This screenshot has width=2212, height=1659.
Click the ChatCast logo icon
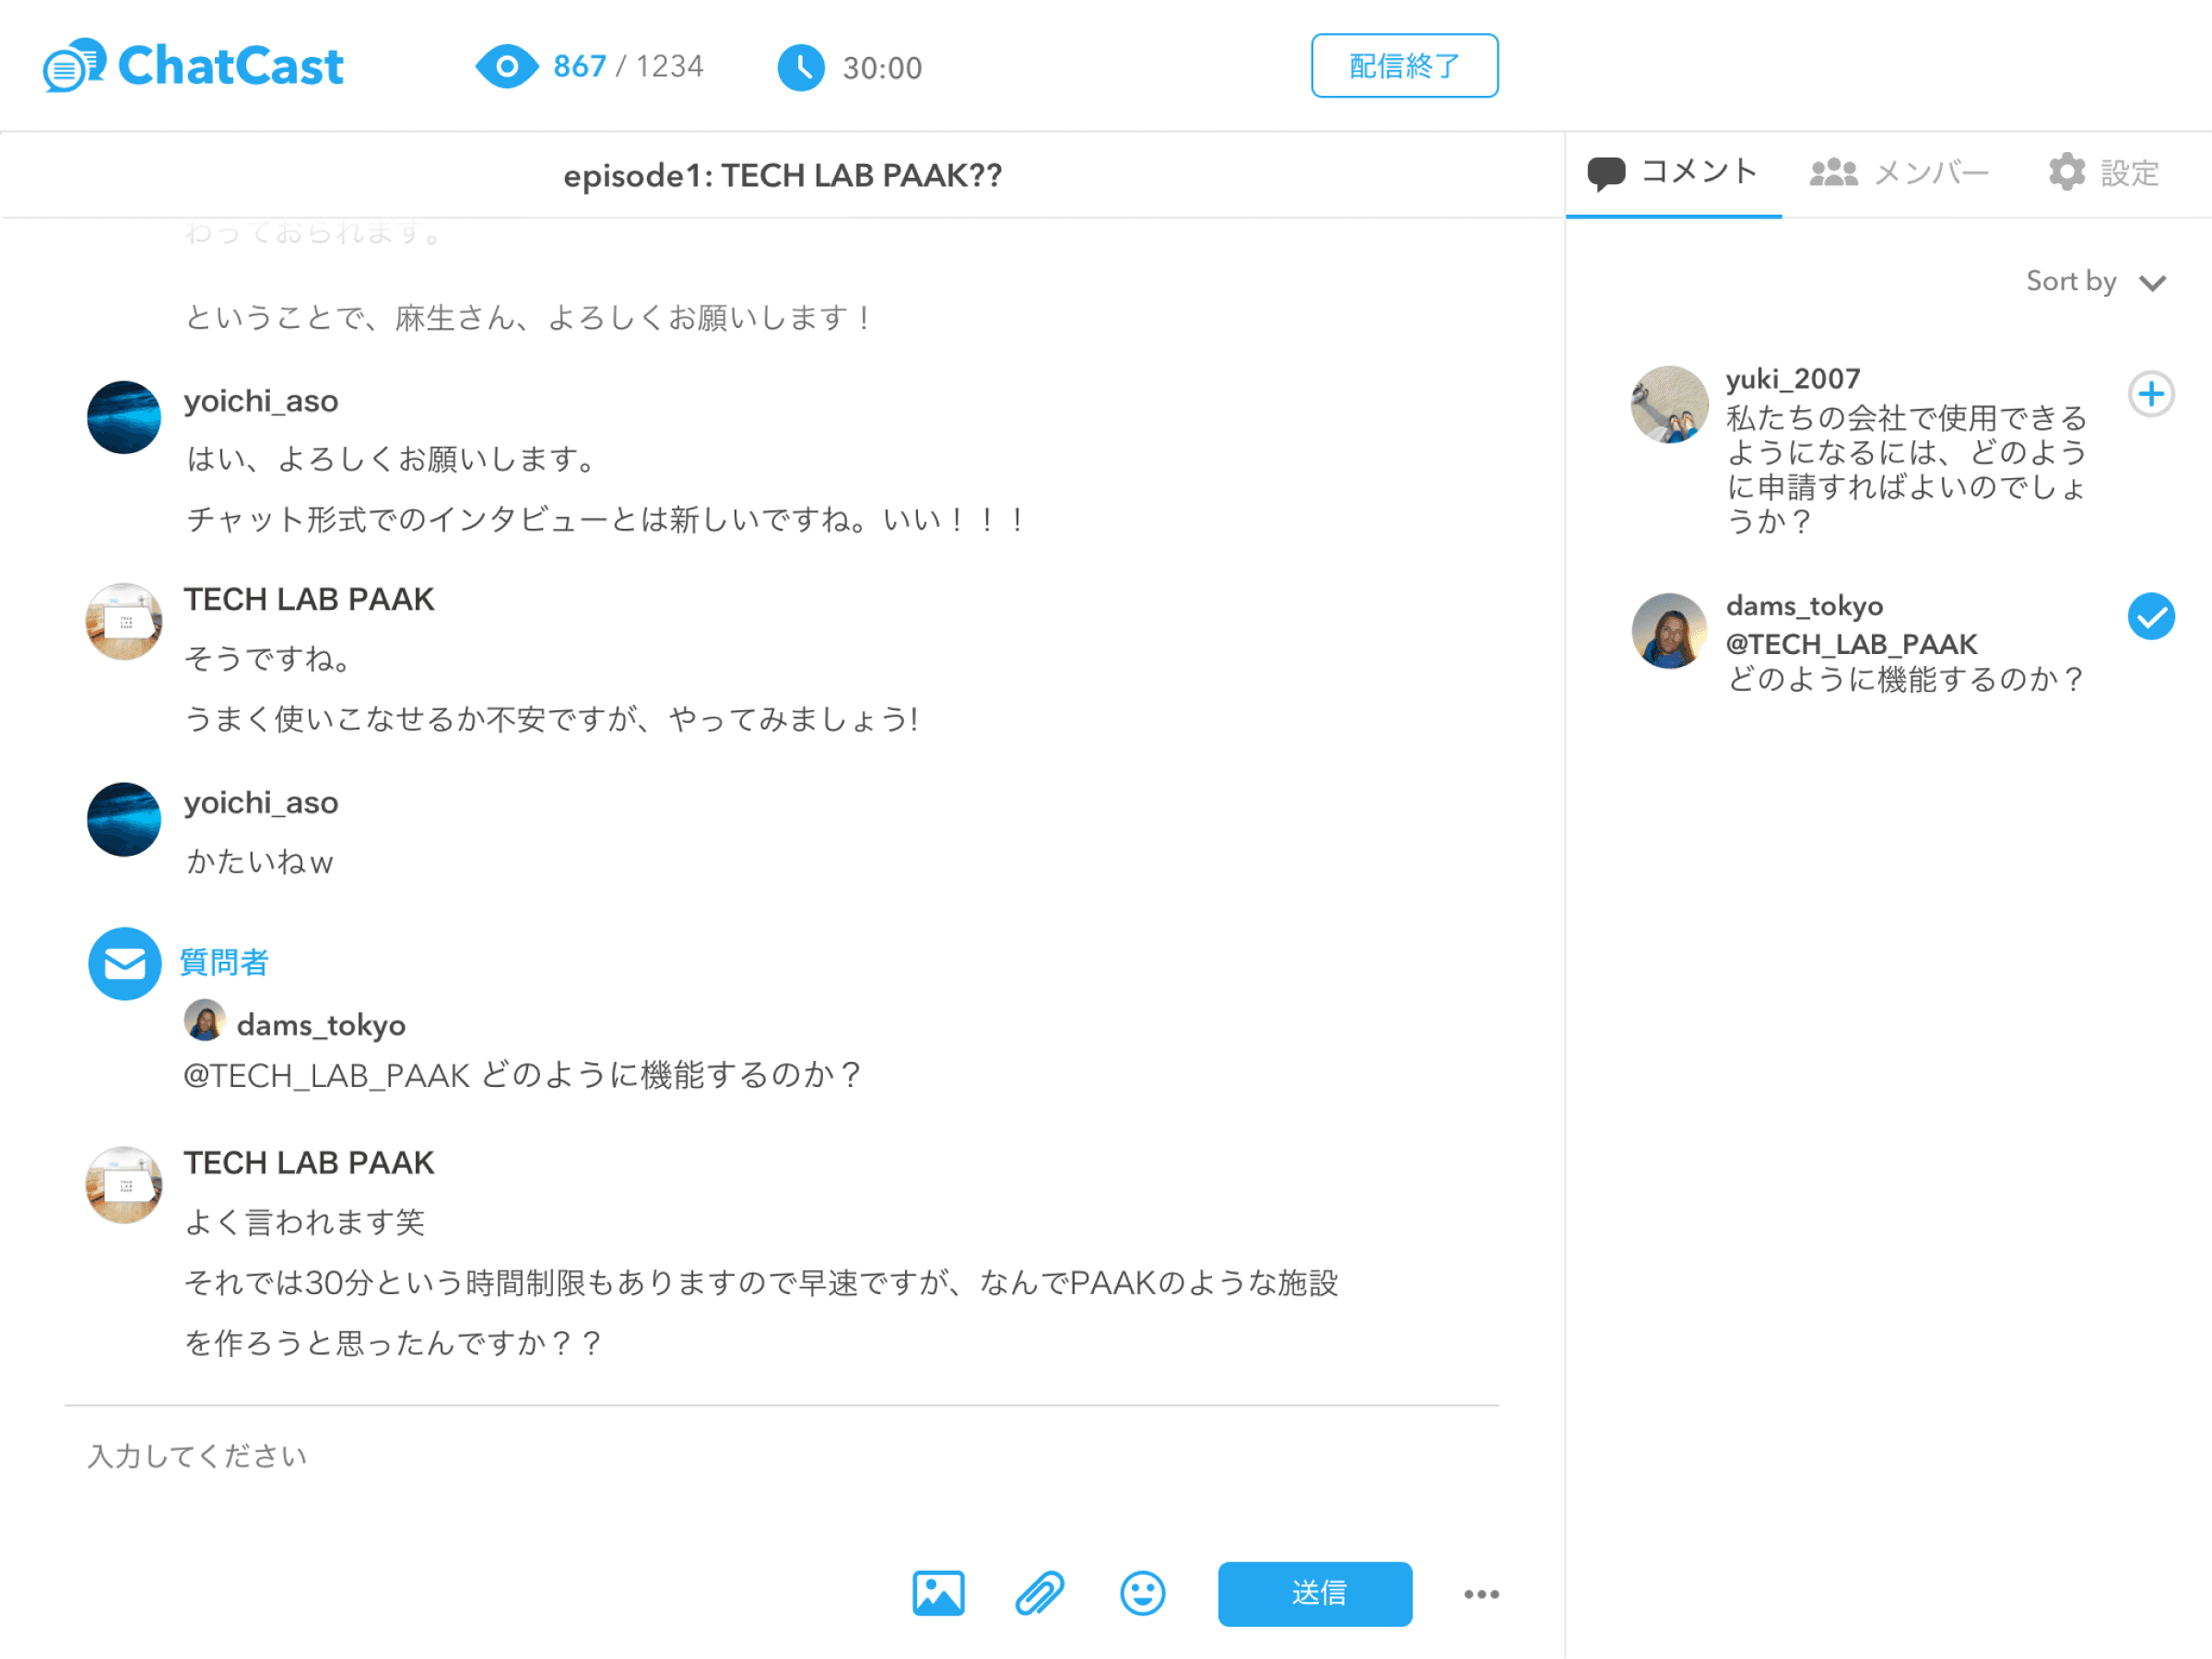pos(74,66)
